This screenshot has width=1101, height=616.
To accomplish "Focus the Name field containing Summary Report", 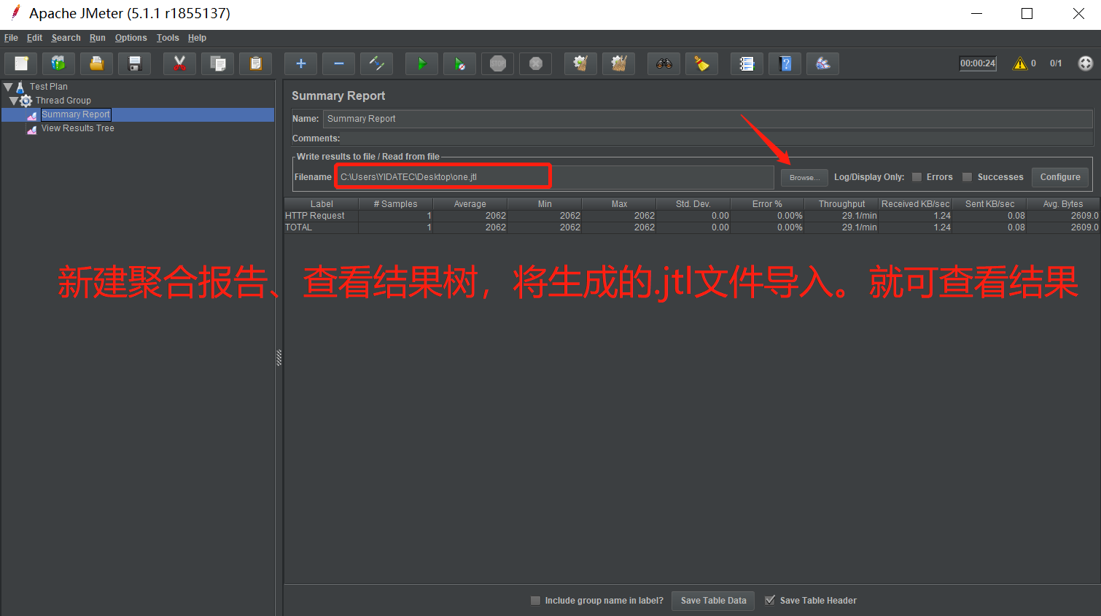I will 708,119.
